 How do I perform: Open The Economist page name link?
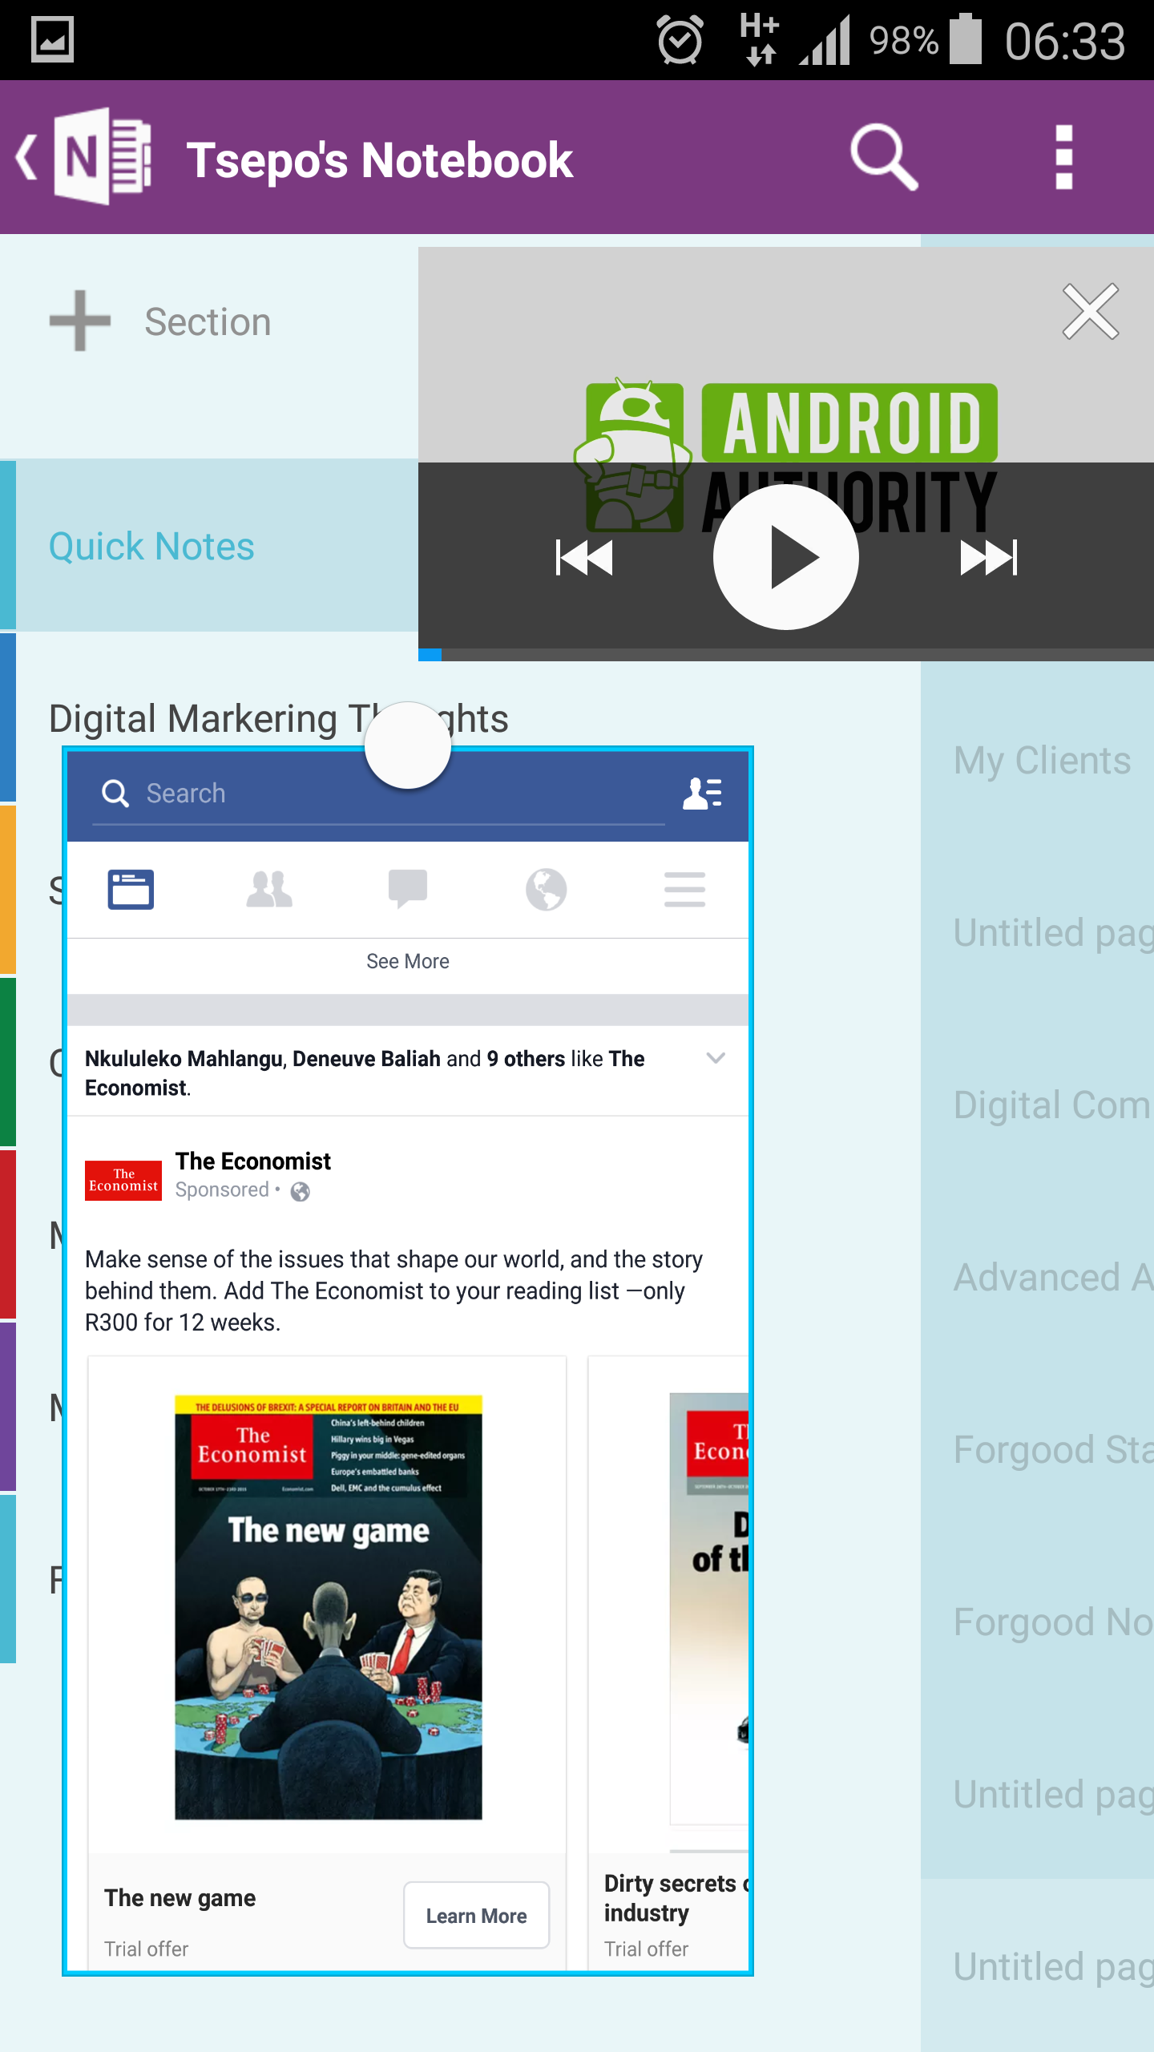pyautogui.click(x=253, y=1161)
